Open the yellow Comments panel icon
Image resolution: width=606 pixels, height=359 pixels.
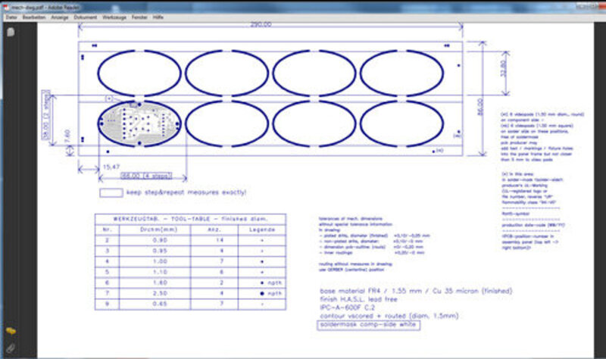click(11, 331)
